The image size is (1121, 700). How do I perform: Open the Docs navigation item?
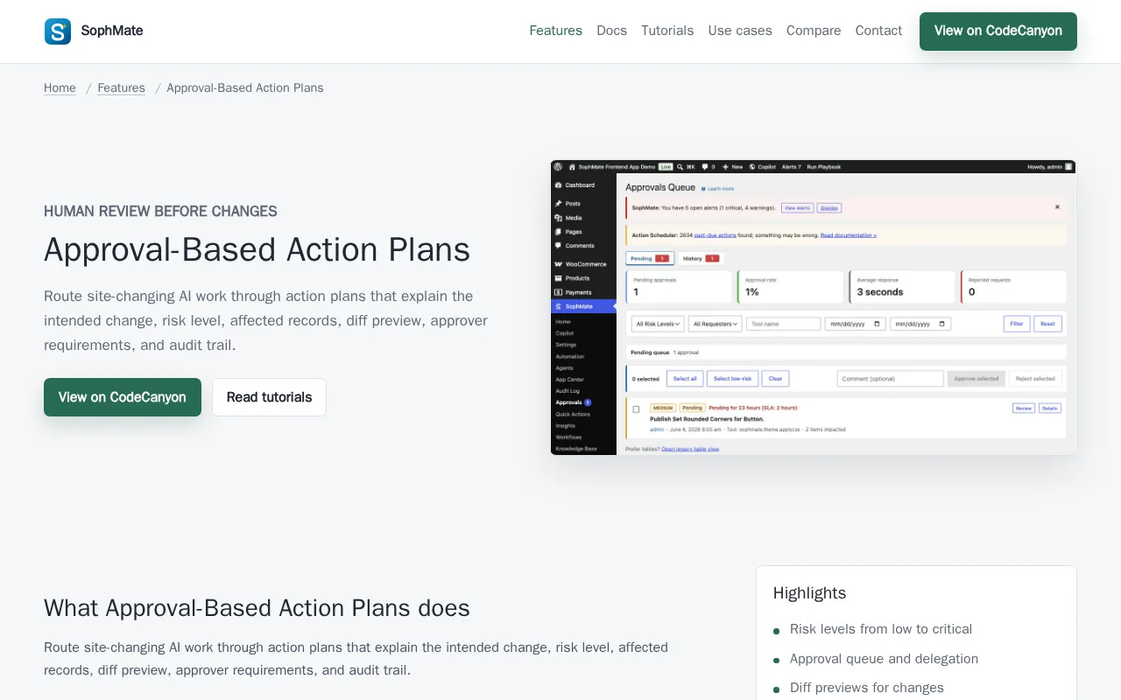[611, 31]
